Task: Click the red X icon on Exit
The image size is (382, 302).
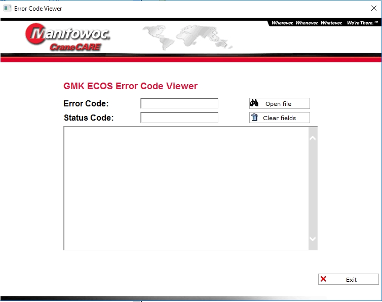Action: click(x=323, y=279)
